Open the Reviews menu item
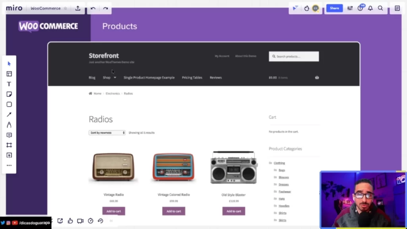 click(215, 78)
